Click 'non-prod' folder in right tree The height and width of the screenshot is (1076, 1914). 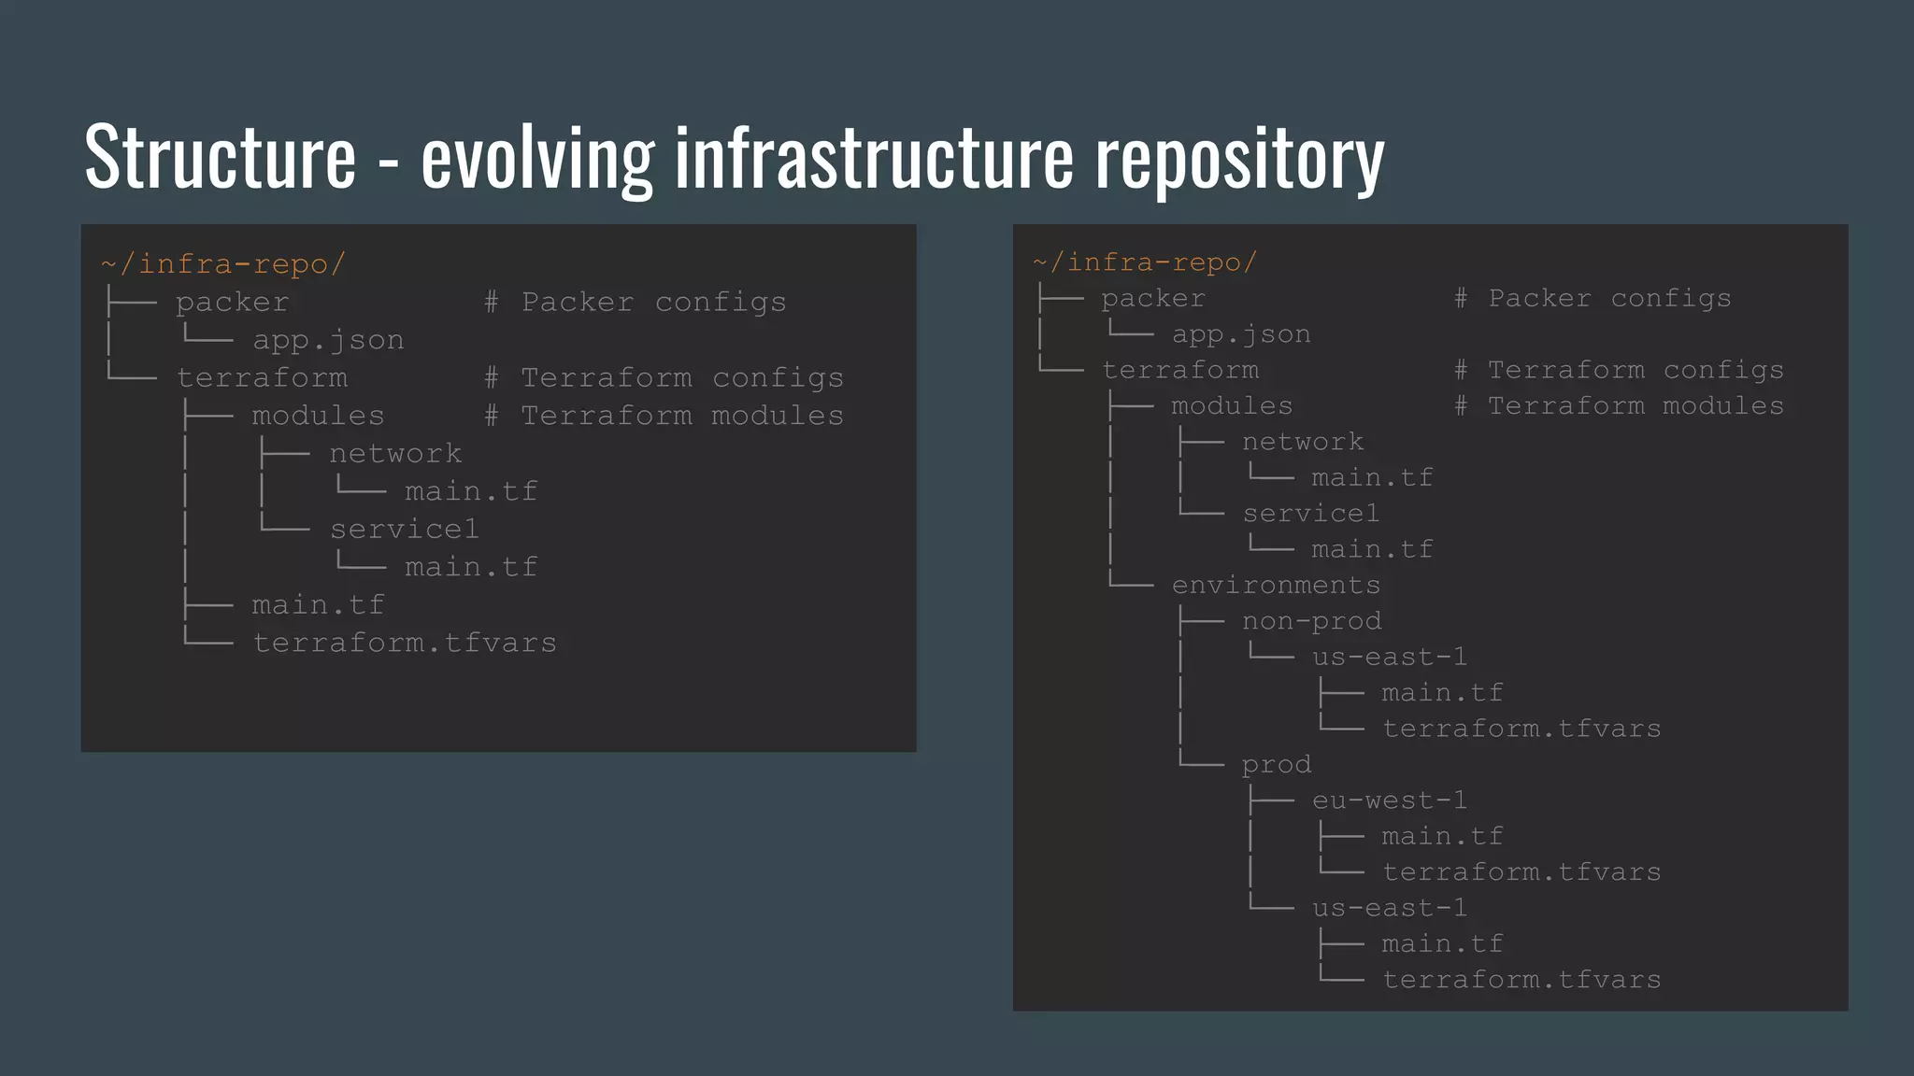pyautogui.click(x=1311, y=621)
